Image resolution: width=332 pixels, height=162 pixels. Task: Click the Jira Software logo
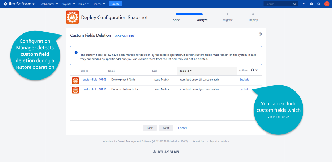(19, 4)
